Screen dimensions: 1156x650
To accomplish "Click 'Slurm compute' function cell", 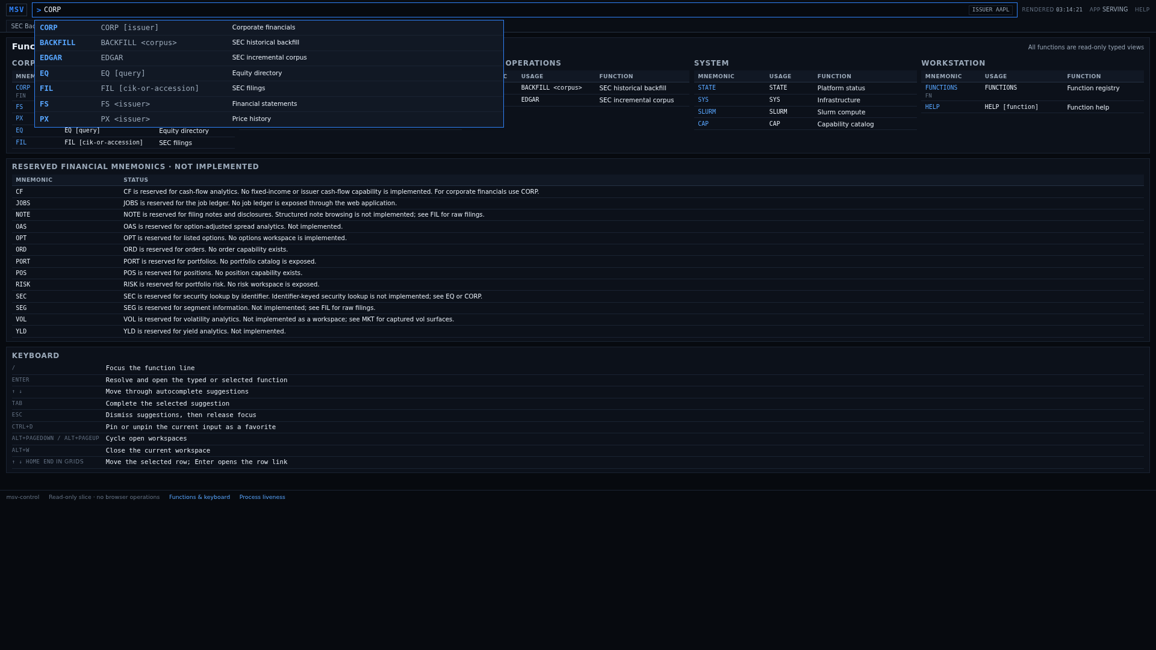I will 841,113.
